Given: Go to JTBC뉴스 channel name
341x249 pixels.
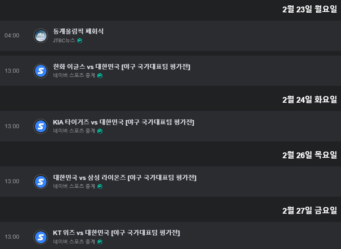Looking at the screenshot, I should [64, 40].
